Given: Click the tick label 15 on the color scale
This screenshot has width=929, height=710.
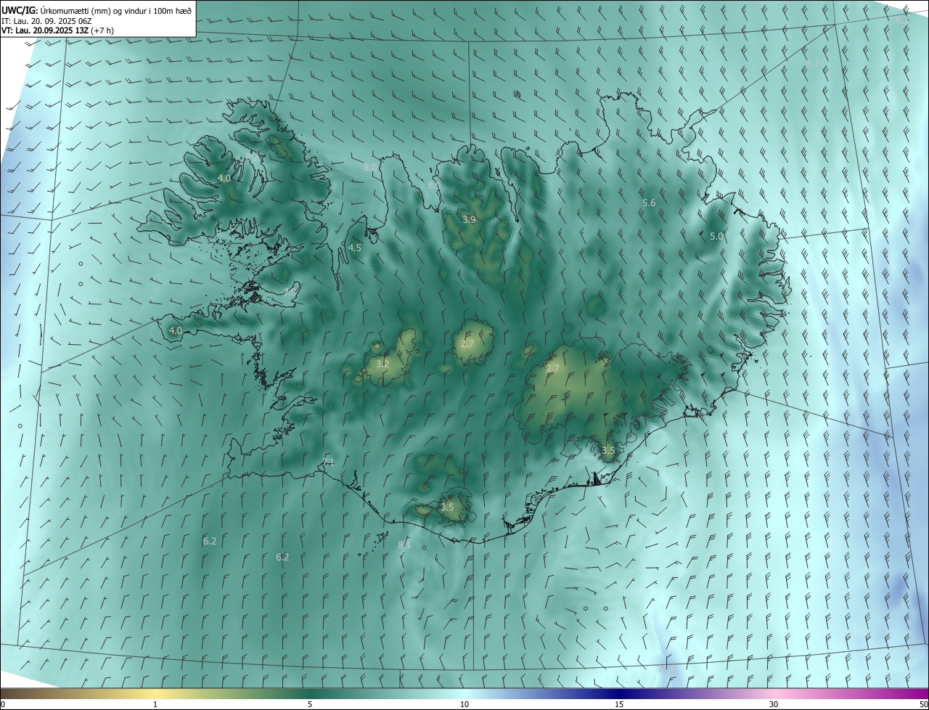Looking at the screenshot, I should [619, 705].
